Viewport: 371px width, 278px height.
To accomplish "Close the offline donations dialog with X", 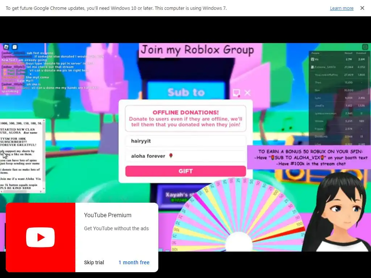I will pyautogui.click(x=247, y=93).
